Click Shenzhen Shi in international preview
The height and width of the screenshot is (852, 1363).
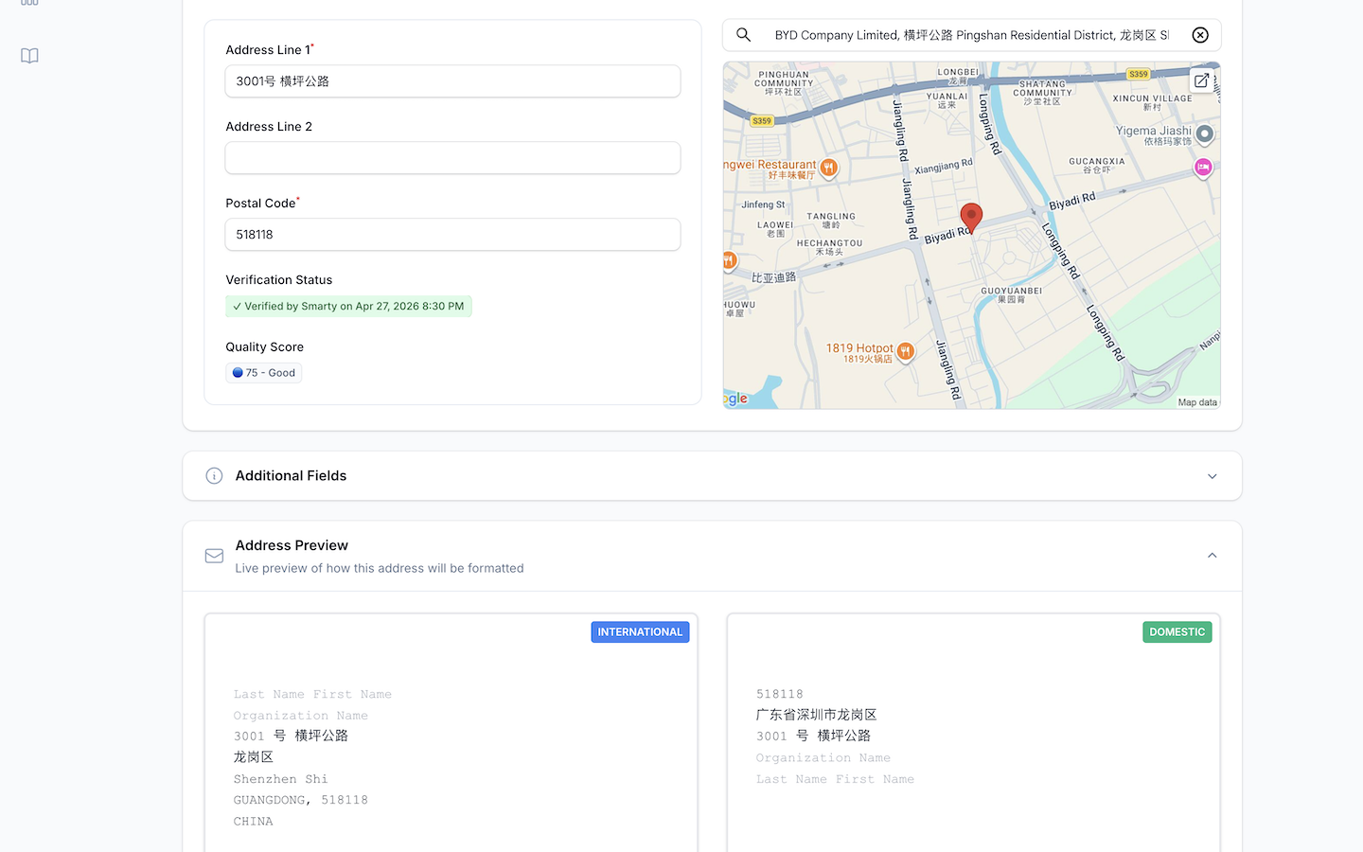280,779
